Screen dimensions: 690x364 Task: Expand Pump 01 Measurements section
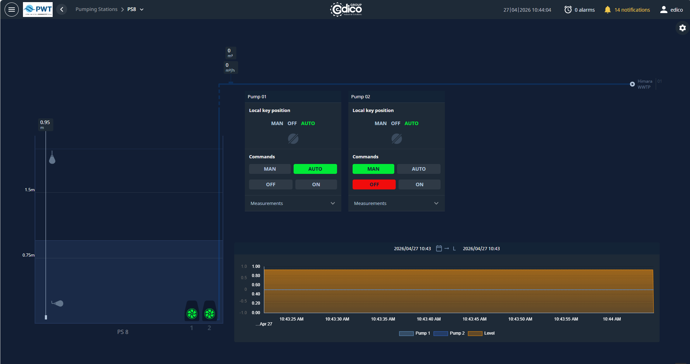pos(332,203)
